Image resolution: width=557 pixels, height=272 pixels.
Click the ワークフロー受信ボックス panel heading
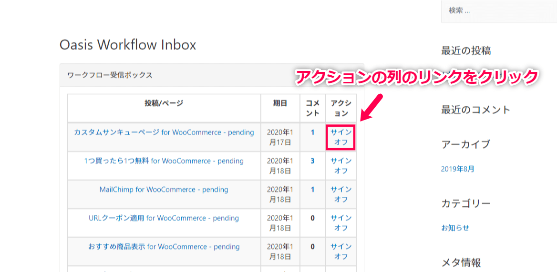point(110,75)
